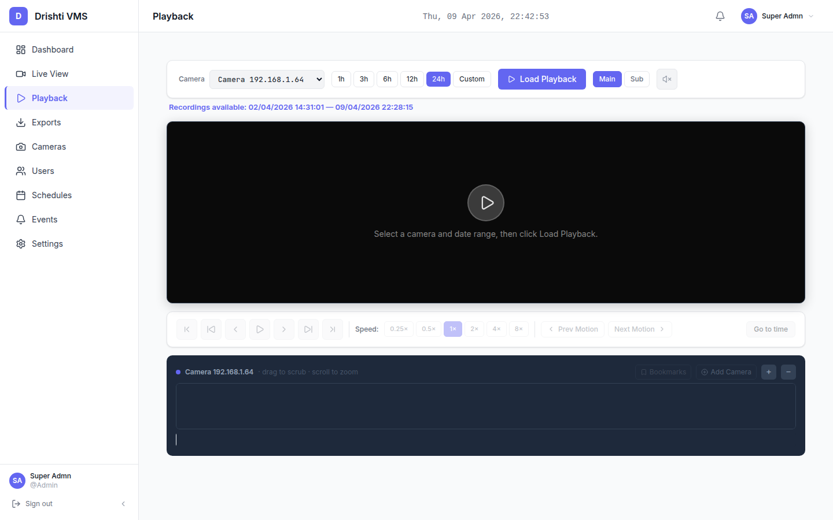The height and width of the screenshot is (520, 833).
Task: Expand the Super Admn account menu
Action: coord(777,16)
